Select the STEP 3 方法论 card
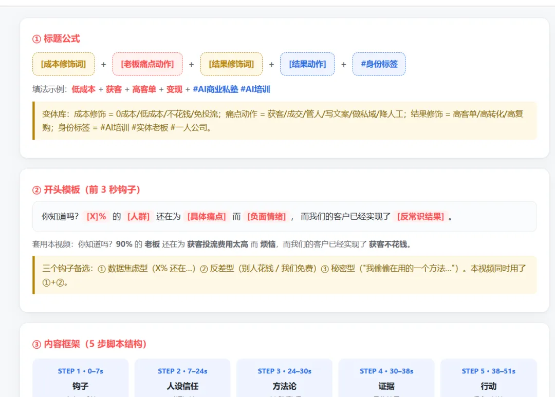555x397 pixels. (285, 378)
